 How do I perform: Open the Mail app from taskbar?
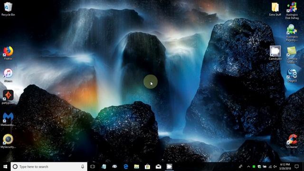pyautogui.click(x=158, y=167)
